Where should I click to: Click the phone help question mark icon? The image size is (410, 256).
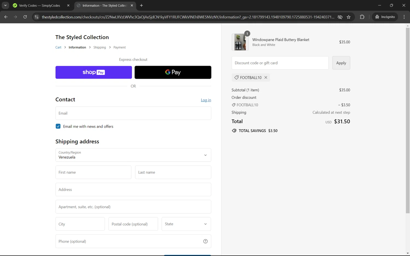pos(206,241)
